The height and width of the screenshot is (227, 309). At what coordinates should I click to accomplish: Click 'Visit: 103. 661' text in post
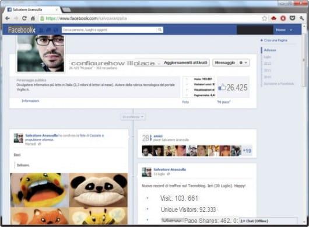pyautogui.click(x=179, y=198)
